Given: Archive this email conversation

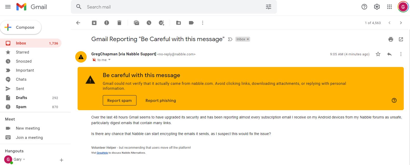Looking at the screenshot, I should 94,23.
